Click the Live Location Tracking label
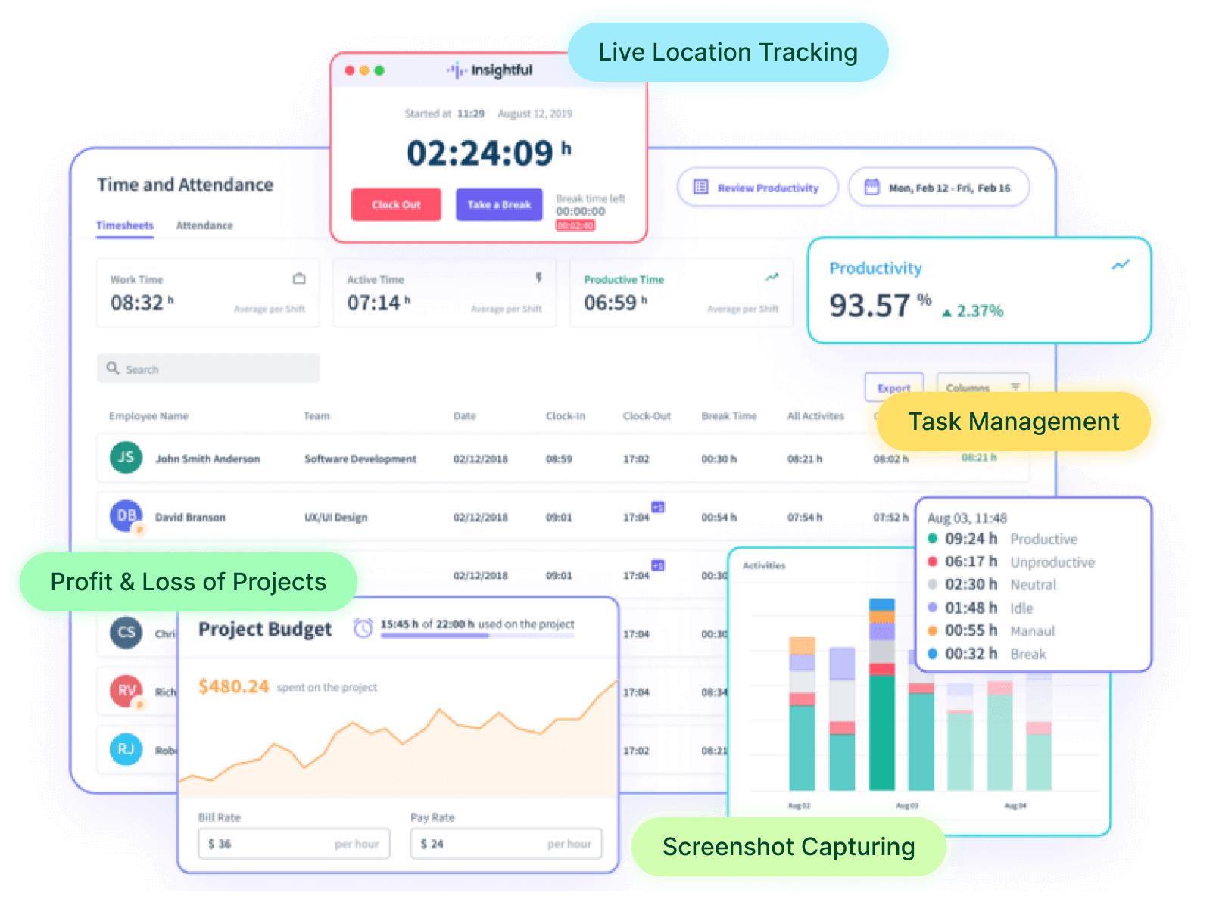This screenshot has height=899, width=1216. point(728,52)
